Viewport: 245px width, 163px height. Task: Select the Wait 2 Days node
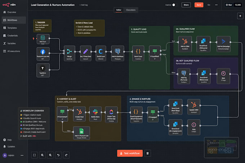[x=223, y=76]
